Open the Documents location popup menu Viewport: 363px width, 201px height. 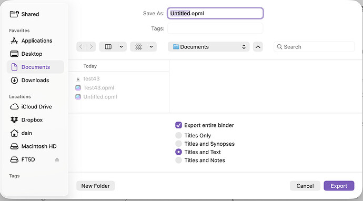tap(208, 46)
